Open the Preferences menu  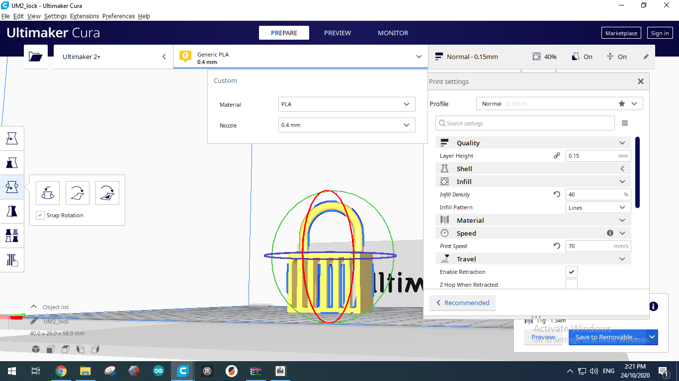click(118, 16)
